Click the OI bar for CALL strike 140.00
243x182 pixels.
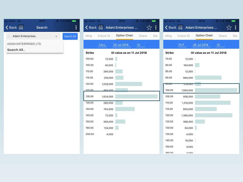(x=125, y=109)
